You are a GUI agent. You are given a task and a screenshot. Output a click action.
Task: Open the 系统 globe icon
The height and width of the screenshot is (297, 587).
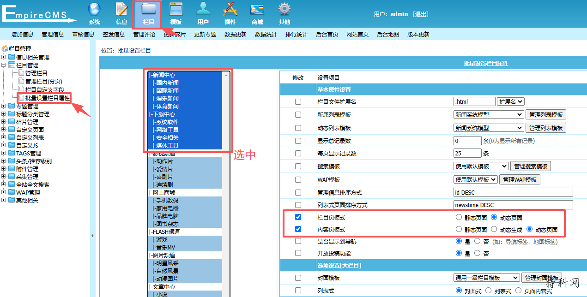pos(94,9)
